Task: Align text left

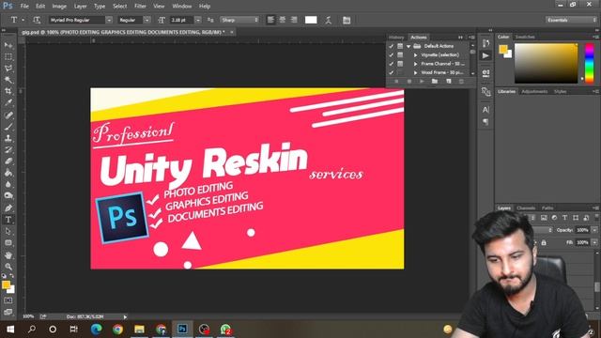Action: (x=270, y=20)
